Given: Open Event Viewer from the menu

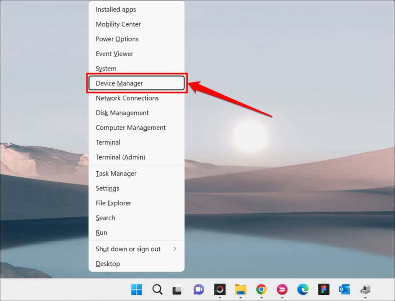Looking at the screenshot, I should pyautogui.click(x=136, y=54).
